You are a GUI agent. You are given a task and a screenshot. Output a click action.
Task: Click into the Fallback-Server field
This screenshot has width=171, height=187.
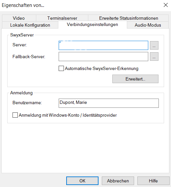[103, 57]
